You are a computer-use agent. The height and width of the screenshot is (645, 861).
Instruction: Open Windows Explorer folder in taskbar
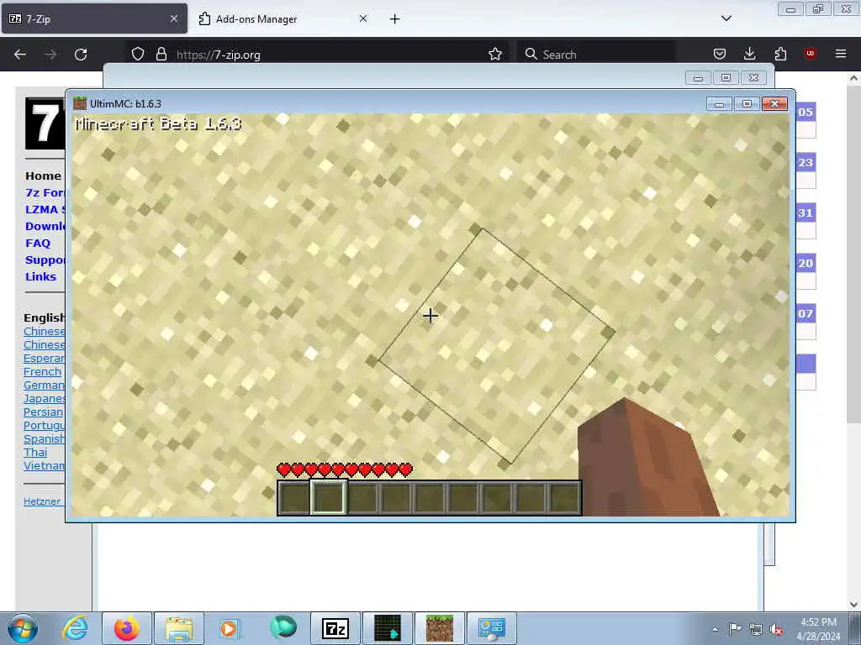point(179,628)
